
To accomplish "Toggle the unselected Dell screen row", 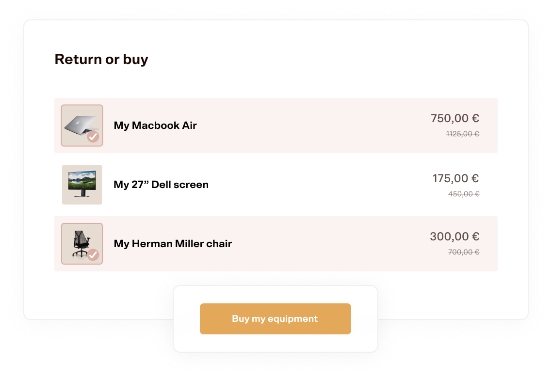I will point(276,185).
